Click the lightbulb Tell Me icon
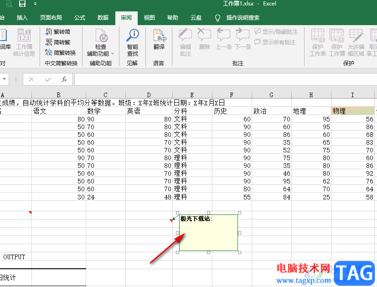The width and height of the screenshot is (377, 287). 217,18
